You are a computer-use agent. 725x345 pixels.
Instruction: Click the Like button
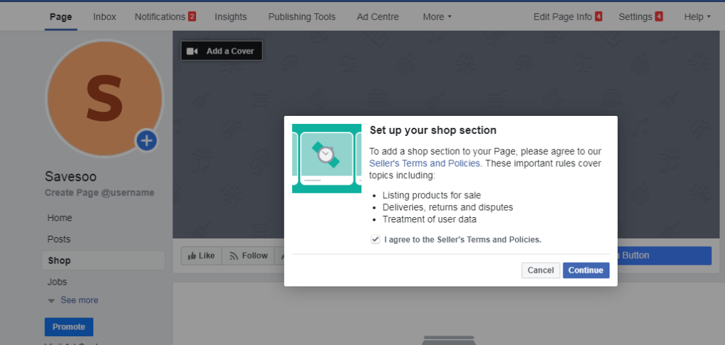coord(201,255)
